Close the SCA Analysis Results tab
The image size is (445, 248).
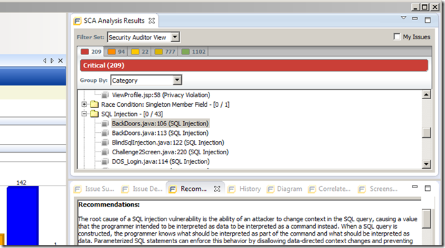(152, 21)
